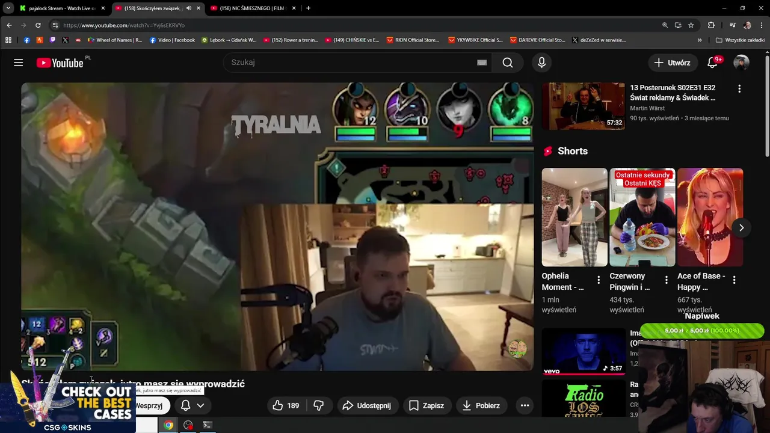Reload the page in browser toolbar
The width and height of the screenshot is (770, 433).
38,25
